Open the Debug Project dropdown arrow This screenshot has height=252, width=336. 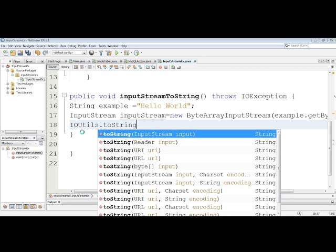click(x=131, y=52)
